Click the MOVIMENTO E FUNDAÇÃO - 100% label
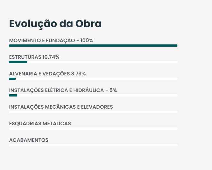The image size is (212, 170). pos(51,41)
